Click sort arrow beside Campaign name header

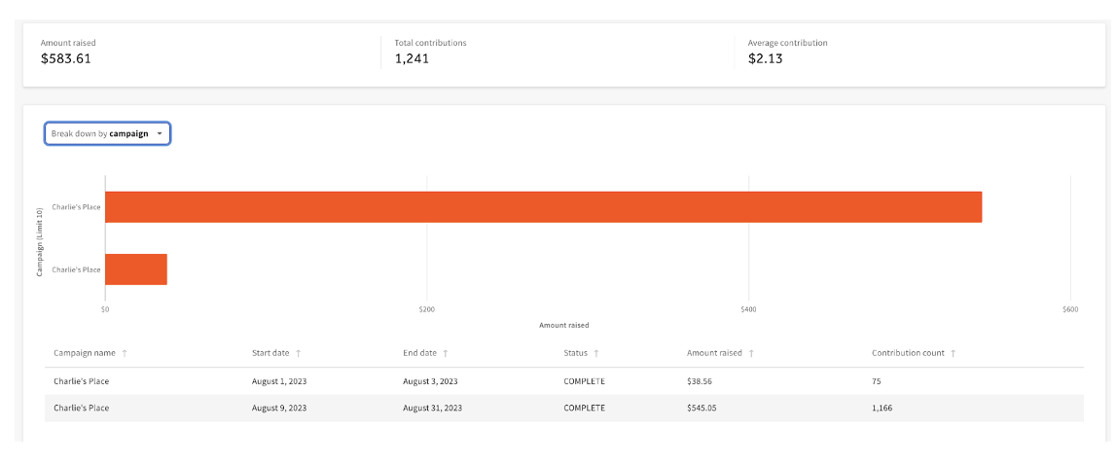125,353
